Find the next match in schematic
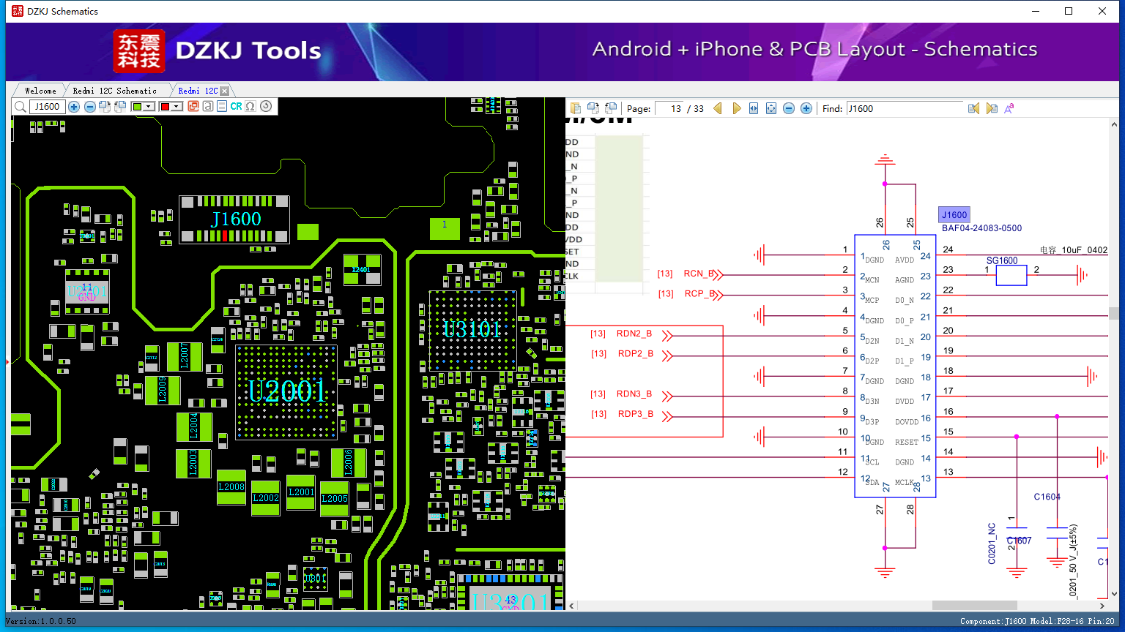 992,108
